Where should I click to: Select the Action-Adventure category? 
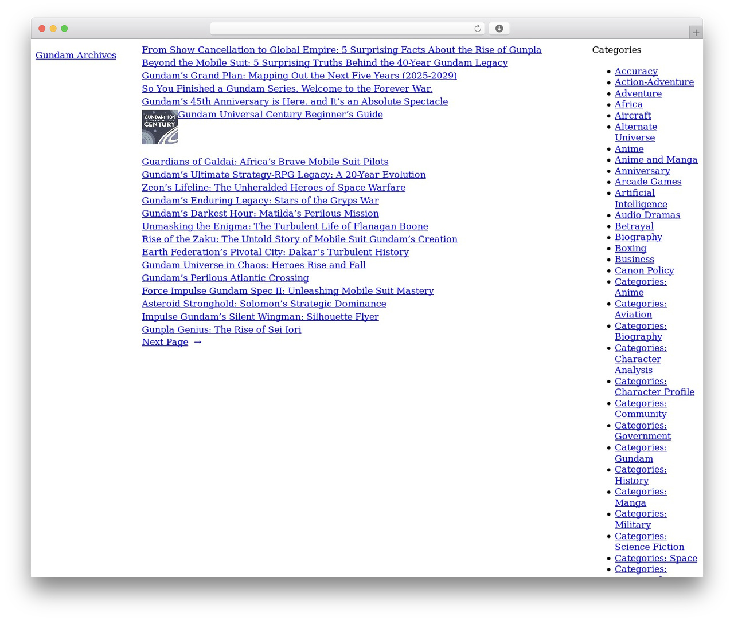tap(654, 82)
